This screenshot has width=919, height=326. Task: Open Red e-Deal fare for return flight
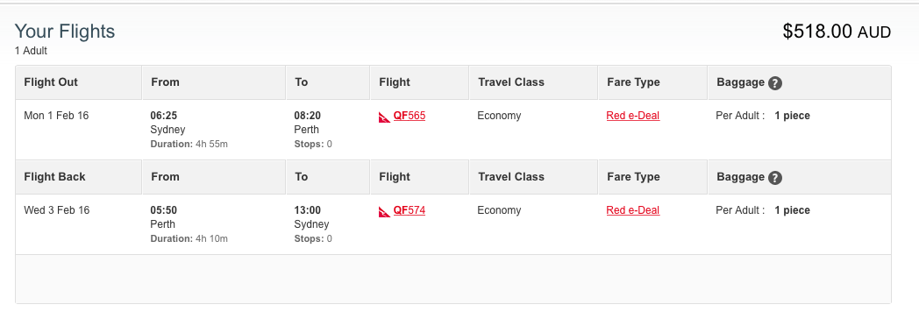(x=633, y=210)
